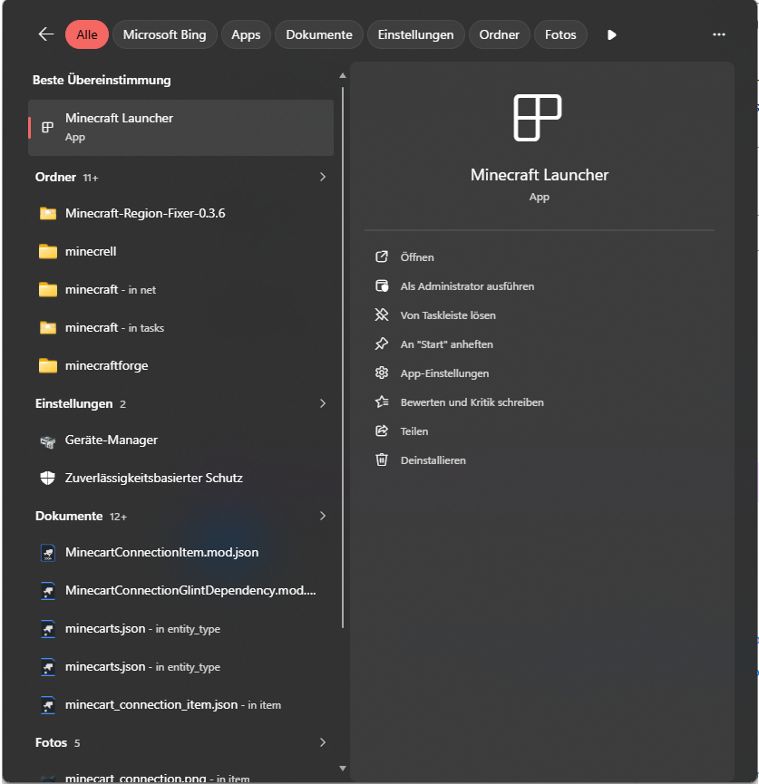Viewport: 759px width, 784px height.
Task: Select the Alle filter tab
Action: (86, 34)
